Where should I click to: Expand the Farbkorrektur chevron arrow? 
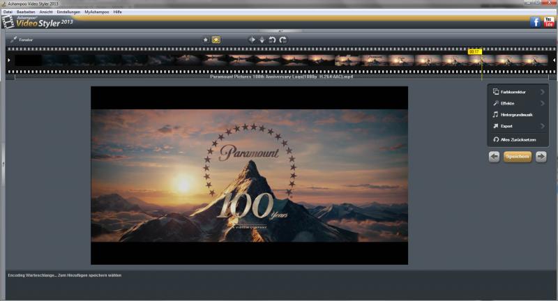click(x=543, y=92)
